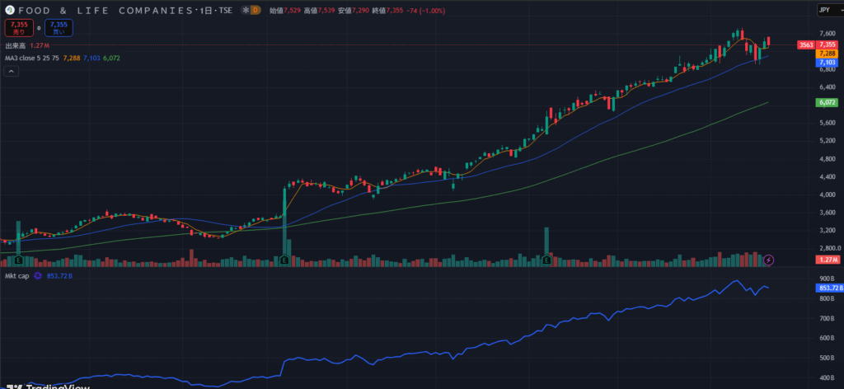
Task: Click the red 7,355 last price label on axis
Action: (x=828, y=45)
